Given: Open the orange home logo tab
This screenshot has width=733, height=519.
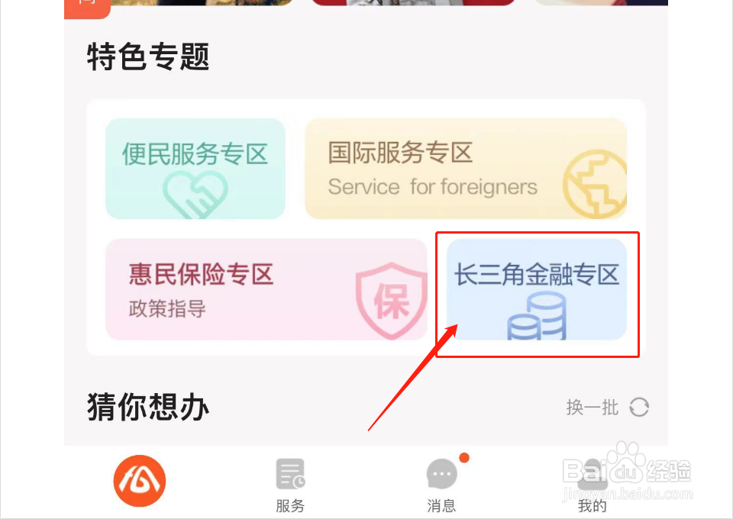Looking at the screenshot, I should tap(139, 481).
